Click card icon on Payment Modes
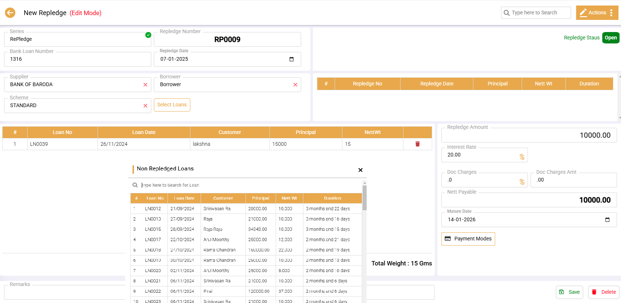This screenshot has height=303, width=621. [x=448, y=239]
